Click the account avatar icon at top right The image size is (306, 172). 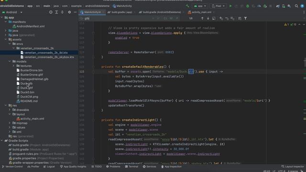[x=302, y=6]
